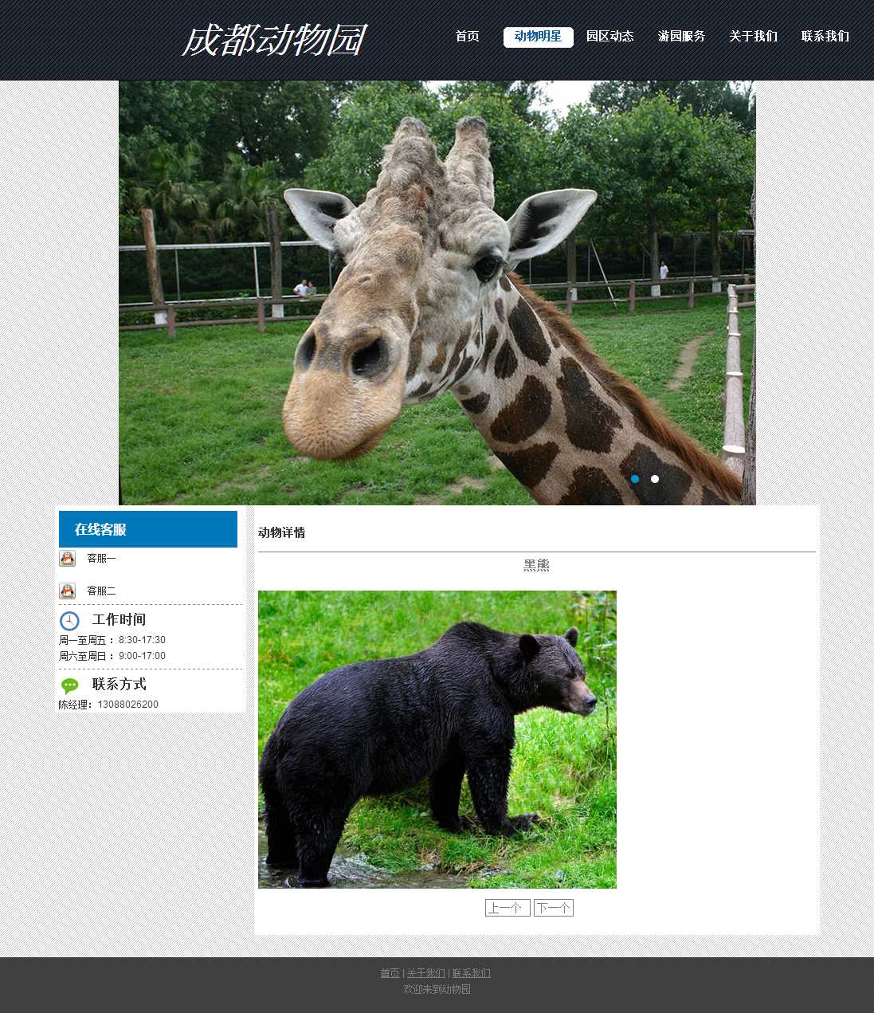
Task: Open the 首页 navigation menu item
Action: click(467, 37)
